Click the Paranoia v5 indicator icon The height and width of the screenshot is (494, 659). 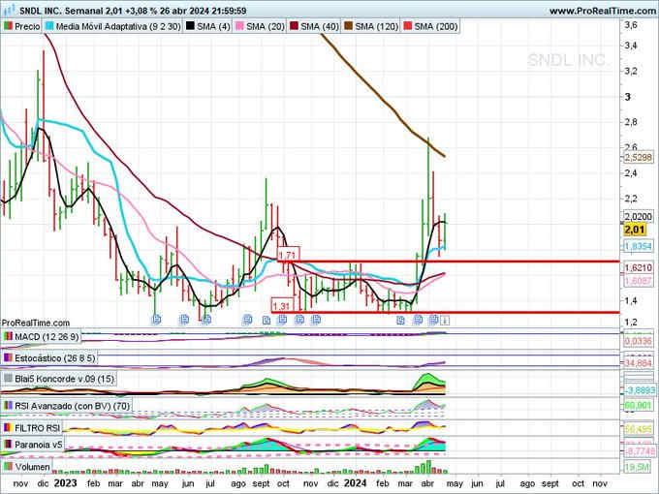tap(8, 444)
